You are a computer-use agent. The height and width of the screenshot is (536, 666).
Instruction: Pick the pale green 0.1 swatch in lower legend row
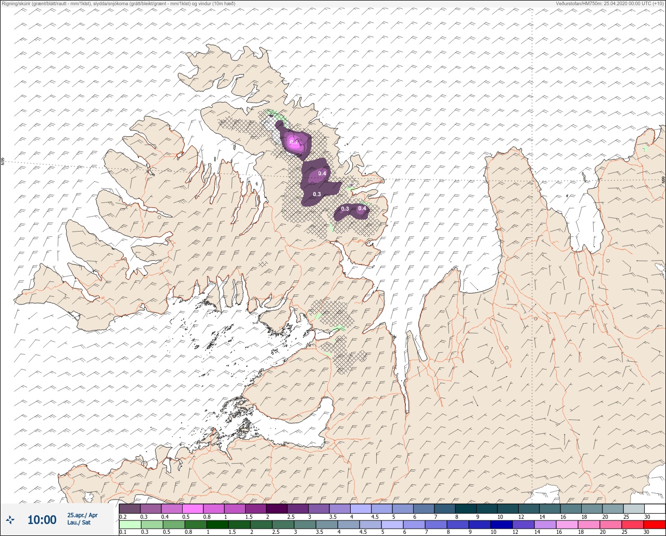[130, 524]
